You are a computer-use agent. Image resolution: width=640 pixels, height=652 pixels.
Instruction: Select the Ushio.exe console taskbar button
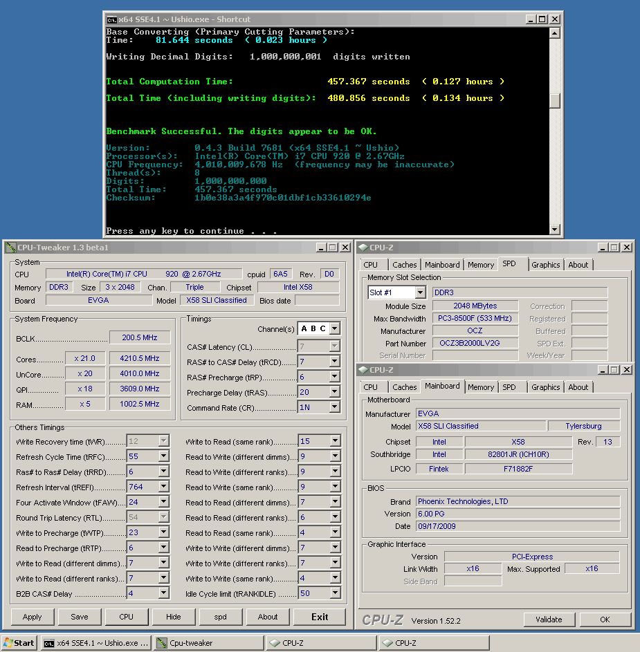coord(95,643)
